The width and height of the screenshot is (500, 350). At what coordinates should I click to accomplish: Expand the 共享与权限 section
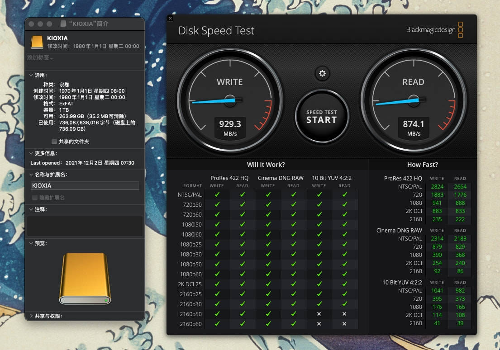(31, 316)
